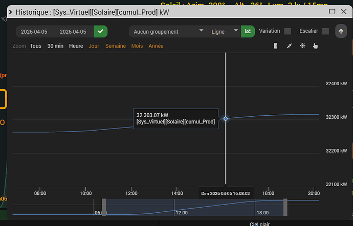353x226 pixels.
Task: Zoom to Jour range
Action: tap(94, 46)
